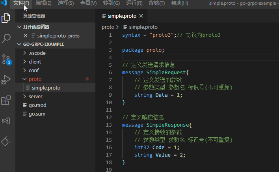The height and width of the screenshot is (172, 279).
Task: Expand the client folder
Action: pyautogui.click(x=35, y=62)
